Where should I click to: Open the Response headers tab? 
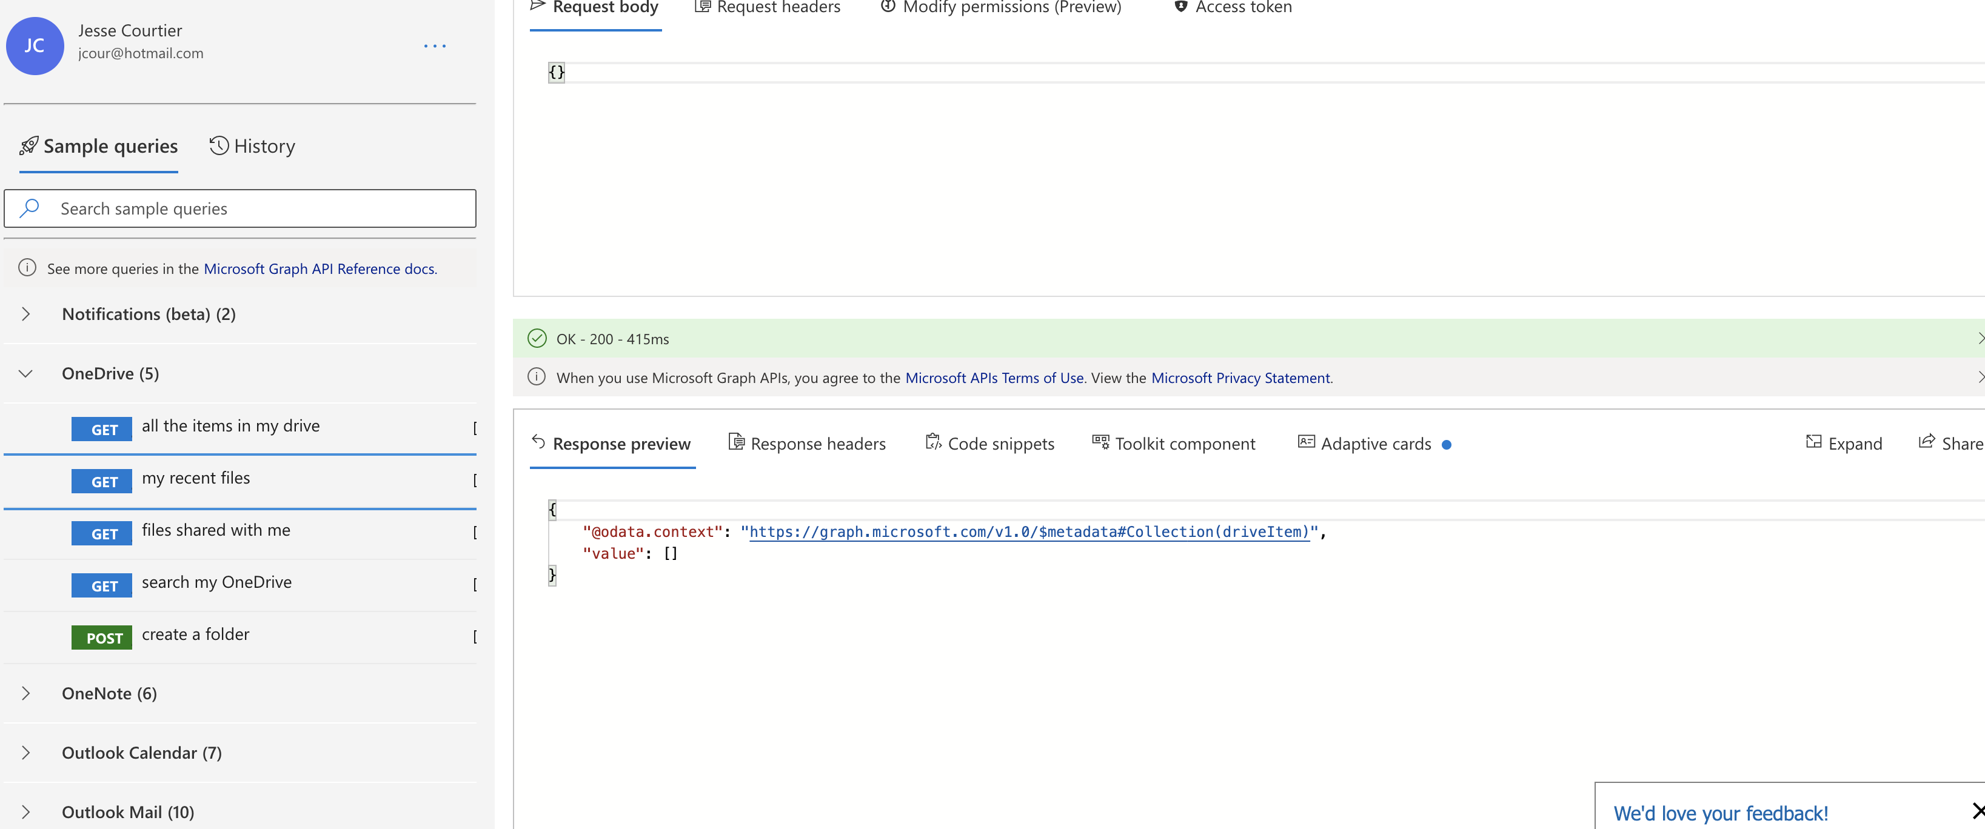coord(807,444)
